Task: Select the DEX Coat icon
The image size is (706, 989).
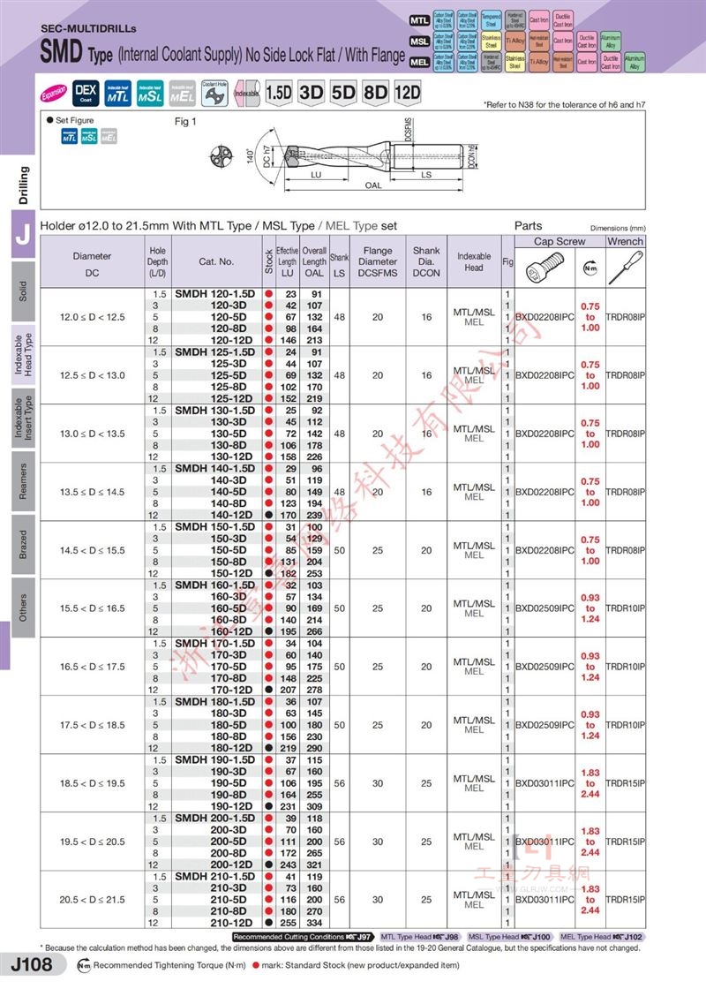Action: coord(86,94)
